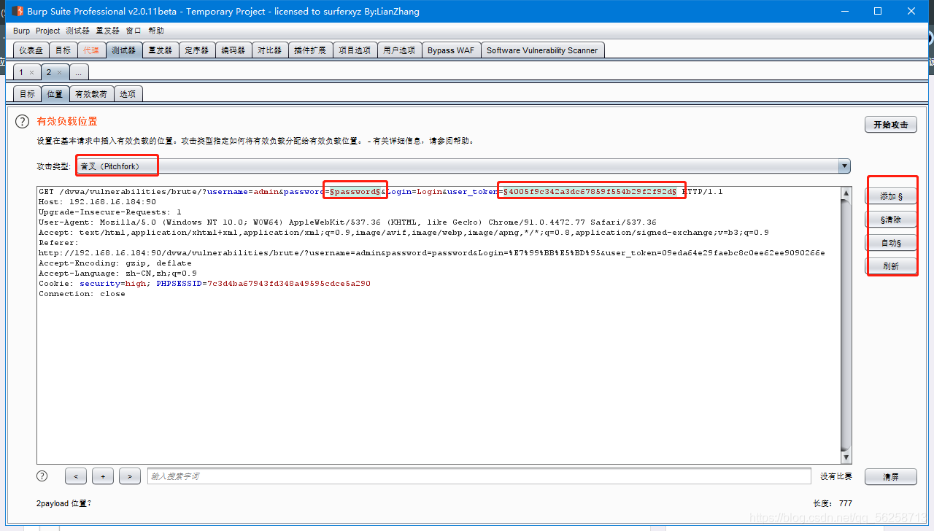Click the Connection: close line
The height and width of the screenshot is (531, 934).
click(x=82, y=293)
